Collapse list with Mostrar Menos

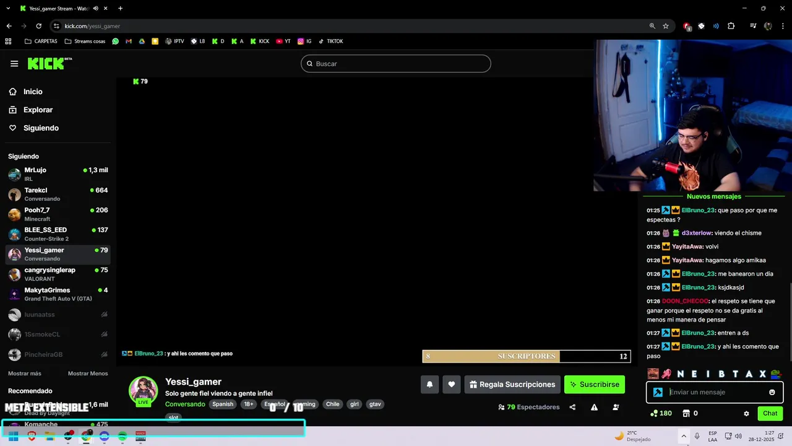click(88, 374)
